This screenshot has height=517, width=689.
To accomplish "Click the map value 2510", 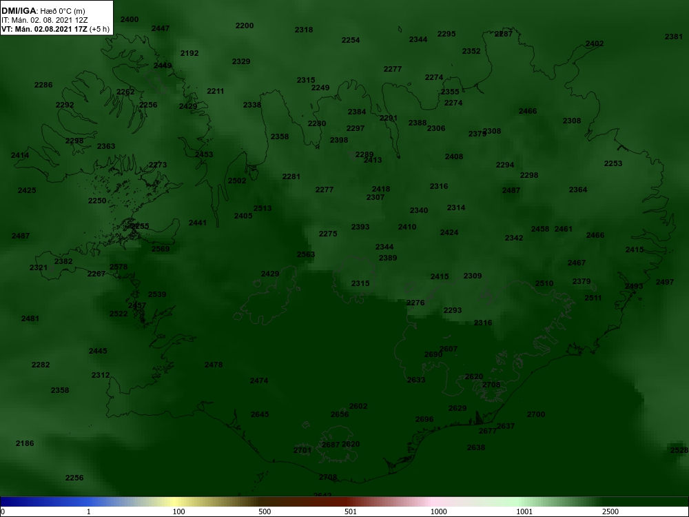I will coord(544,283).
